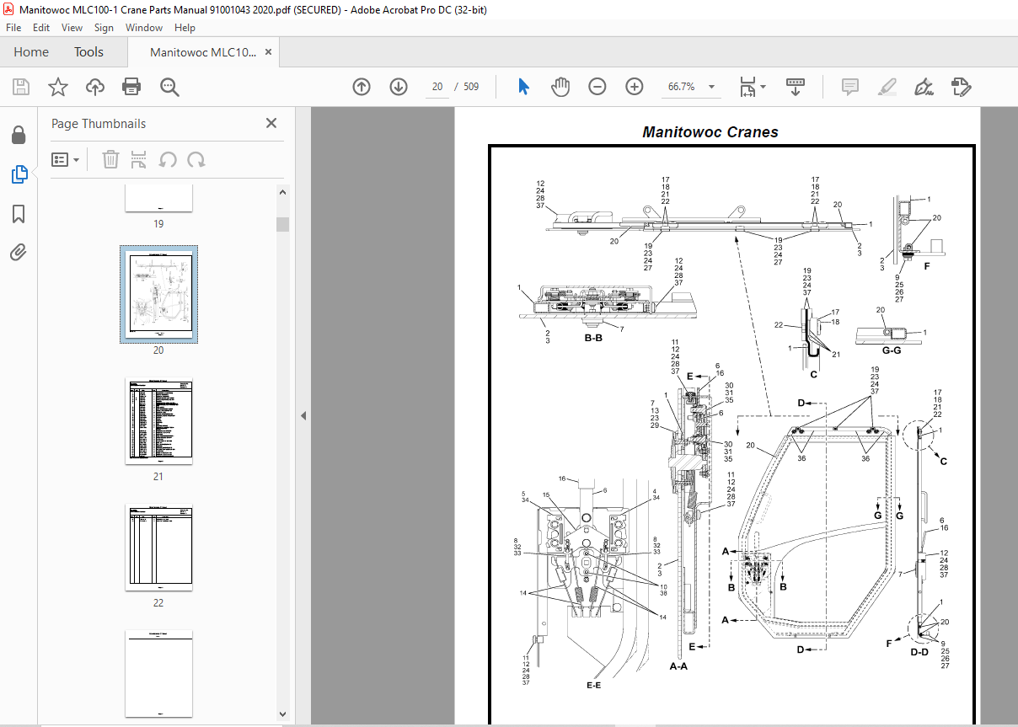Open the Edit menu
The image size is (1018, 727).
(x=41, y=28)
